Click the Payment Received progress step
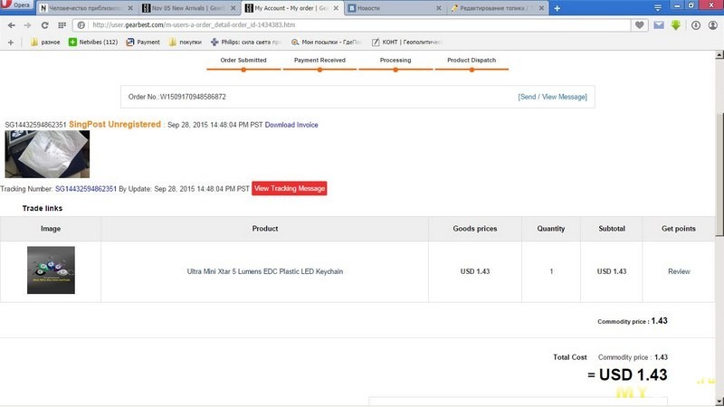This screenshot has width=724, height=407. click(319, 63)
